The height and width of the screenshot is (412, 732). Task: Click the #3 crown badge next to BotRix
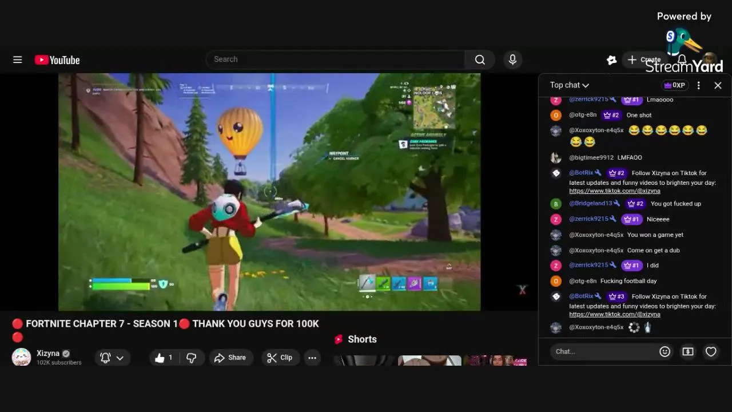[616, 296]
